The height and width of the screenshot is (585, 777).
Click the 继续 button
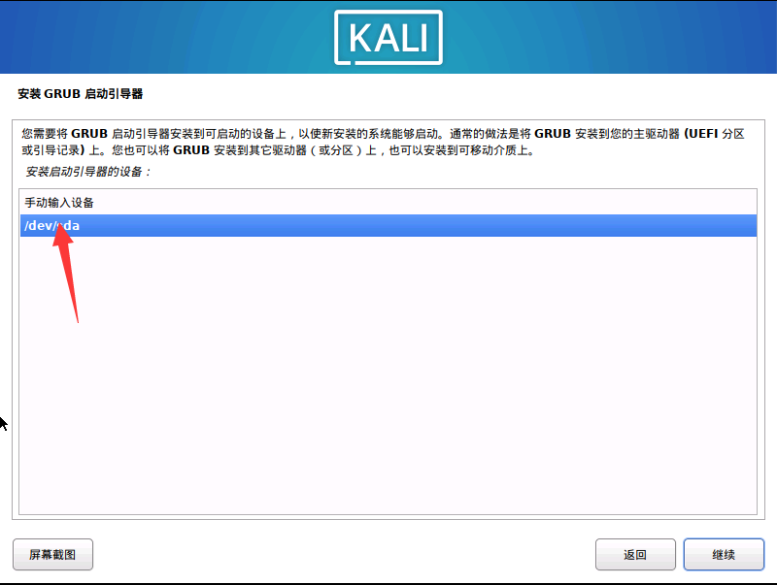(x=724, y=554)
